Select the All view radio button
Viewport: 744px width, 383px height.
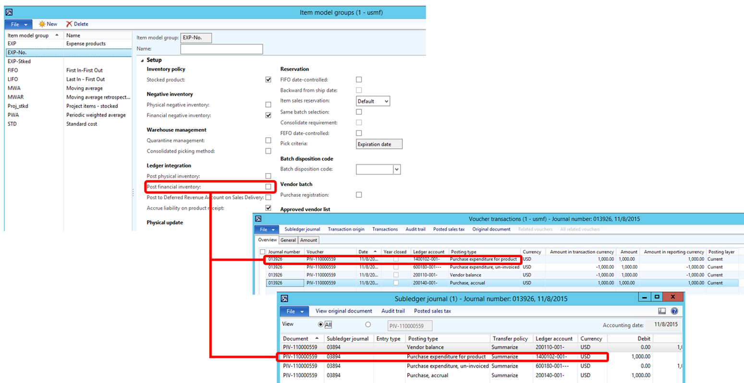(320, 325)
